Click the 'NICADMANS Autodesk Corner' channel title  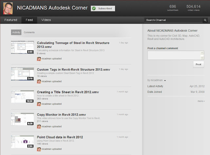pos(52,8)
